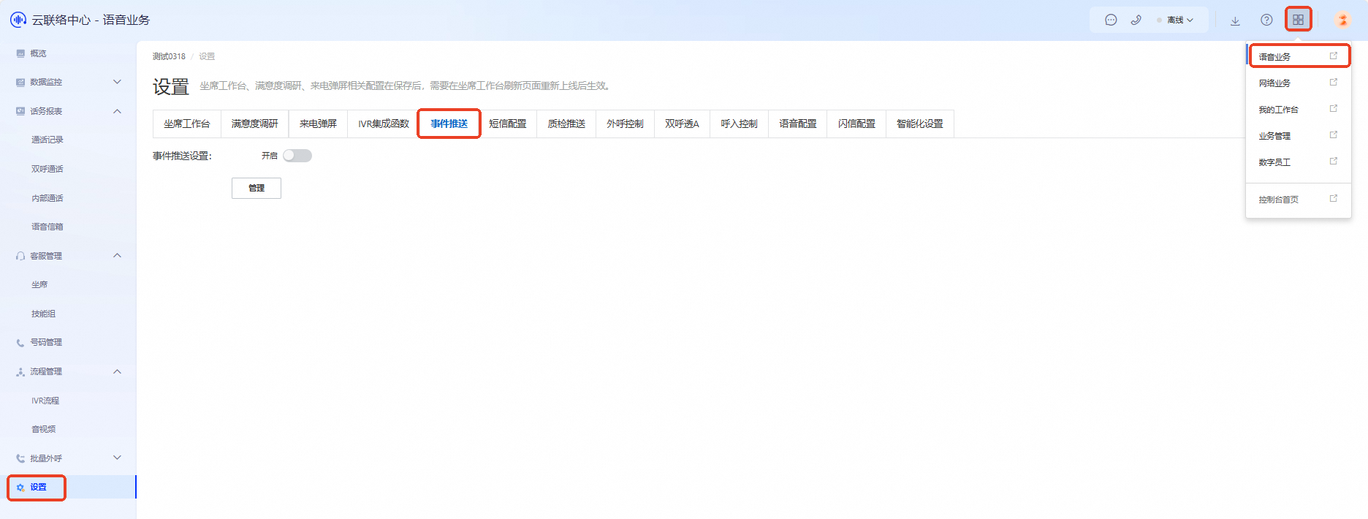Image resolution: width=1368 pixels, height=519 pixels.
Task: Open the user avatar menu
Action: [x=1342, y=20]
